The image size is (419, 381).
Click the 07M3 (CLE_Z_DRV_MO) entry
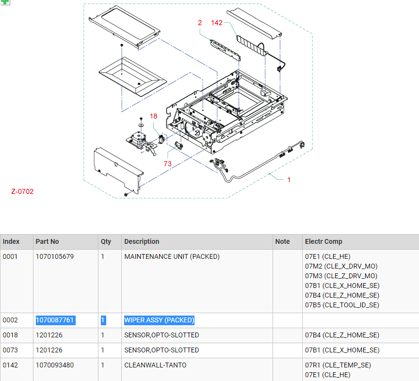point(341,276)
